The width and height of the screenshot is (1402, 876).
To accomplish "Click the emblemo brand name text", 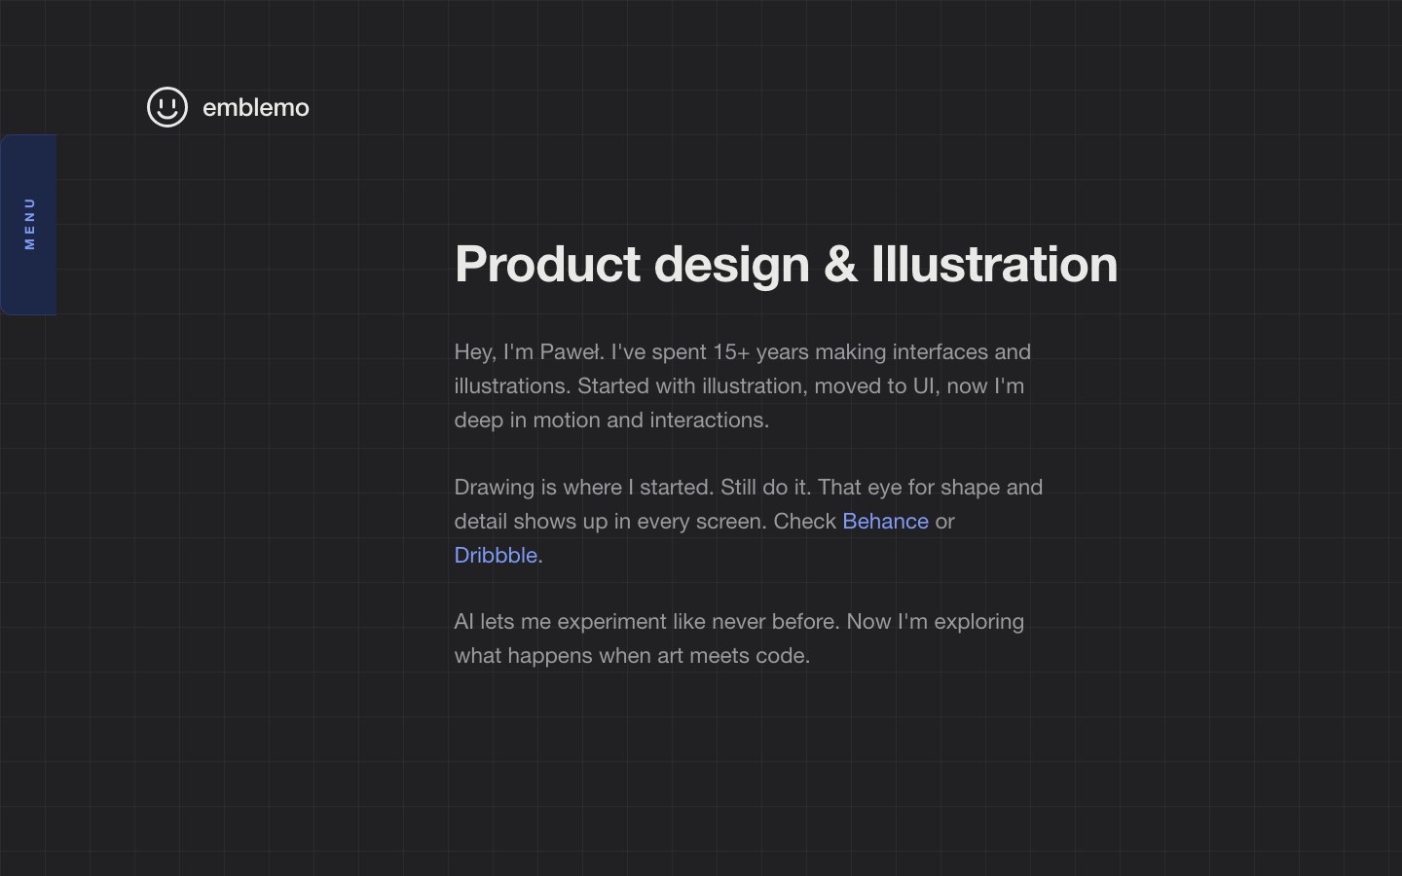I will 255,108.
